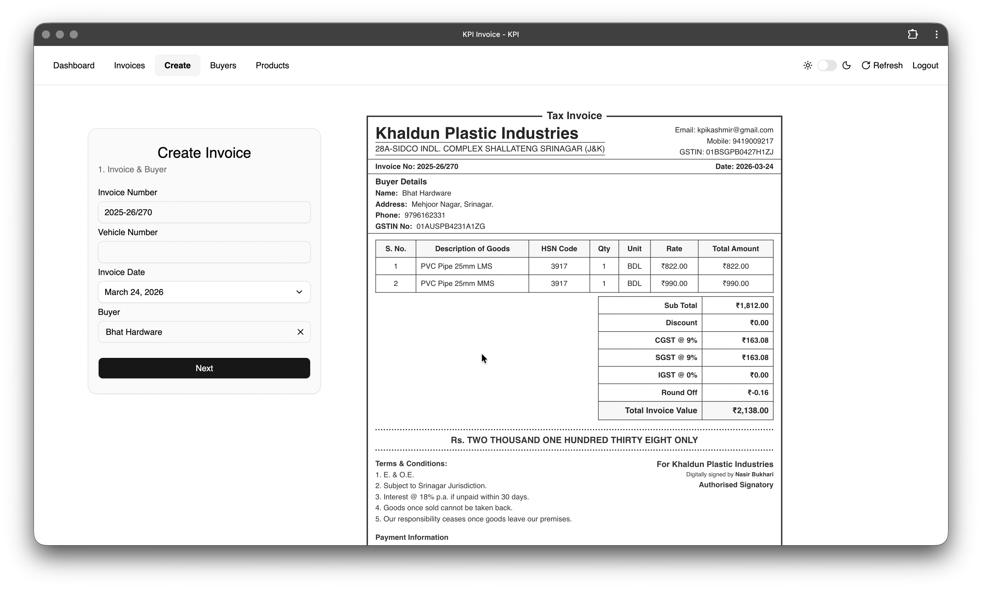982x590 pixels.
Task: Clear the Bhat Hardware buyer selection
Action: (x=300, y=332)
